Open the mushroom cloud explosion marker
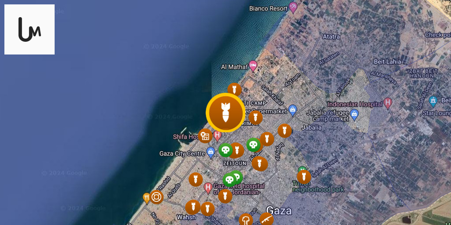Viewport: 451px width, 225px height. click(246, 220)
